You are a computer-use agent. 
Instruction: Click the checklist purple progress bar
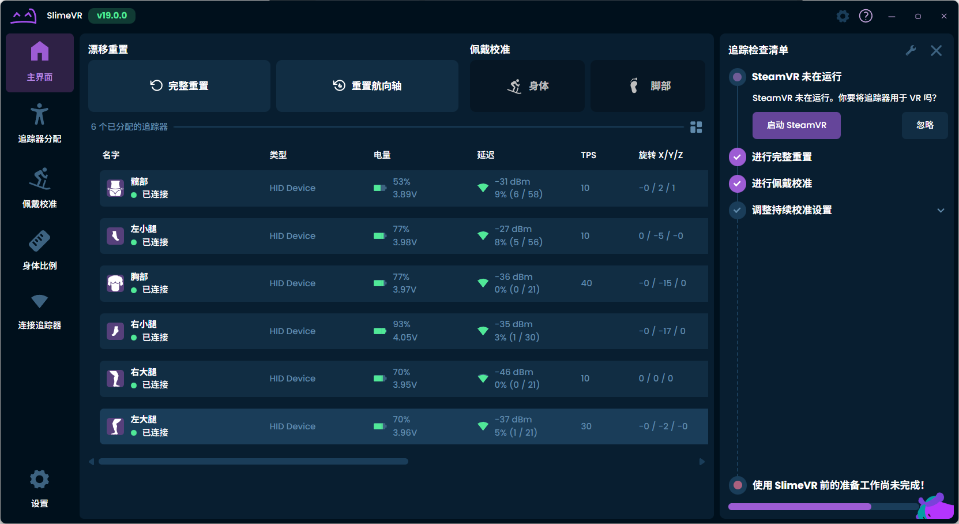tap(800, 507)
